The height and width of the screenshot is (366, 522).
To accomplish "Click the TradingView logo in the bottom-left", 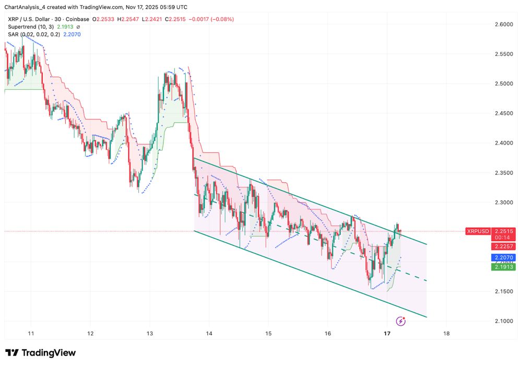I will pos(39,353).
